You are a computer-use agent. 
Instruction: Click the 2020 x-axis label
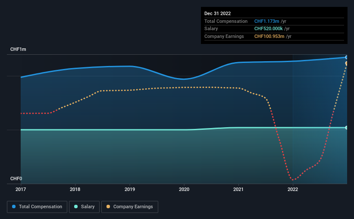[x=184, y=189]
